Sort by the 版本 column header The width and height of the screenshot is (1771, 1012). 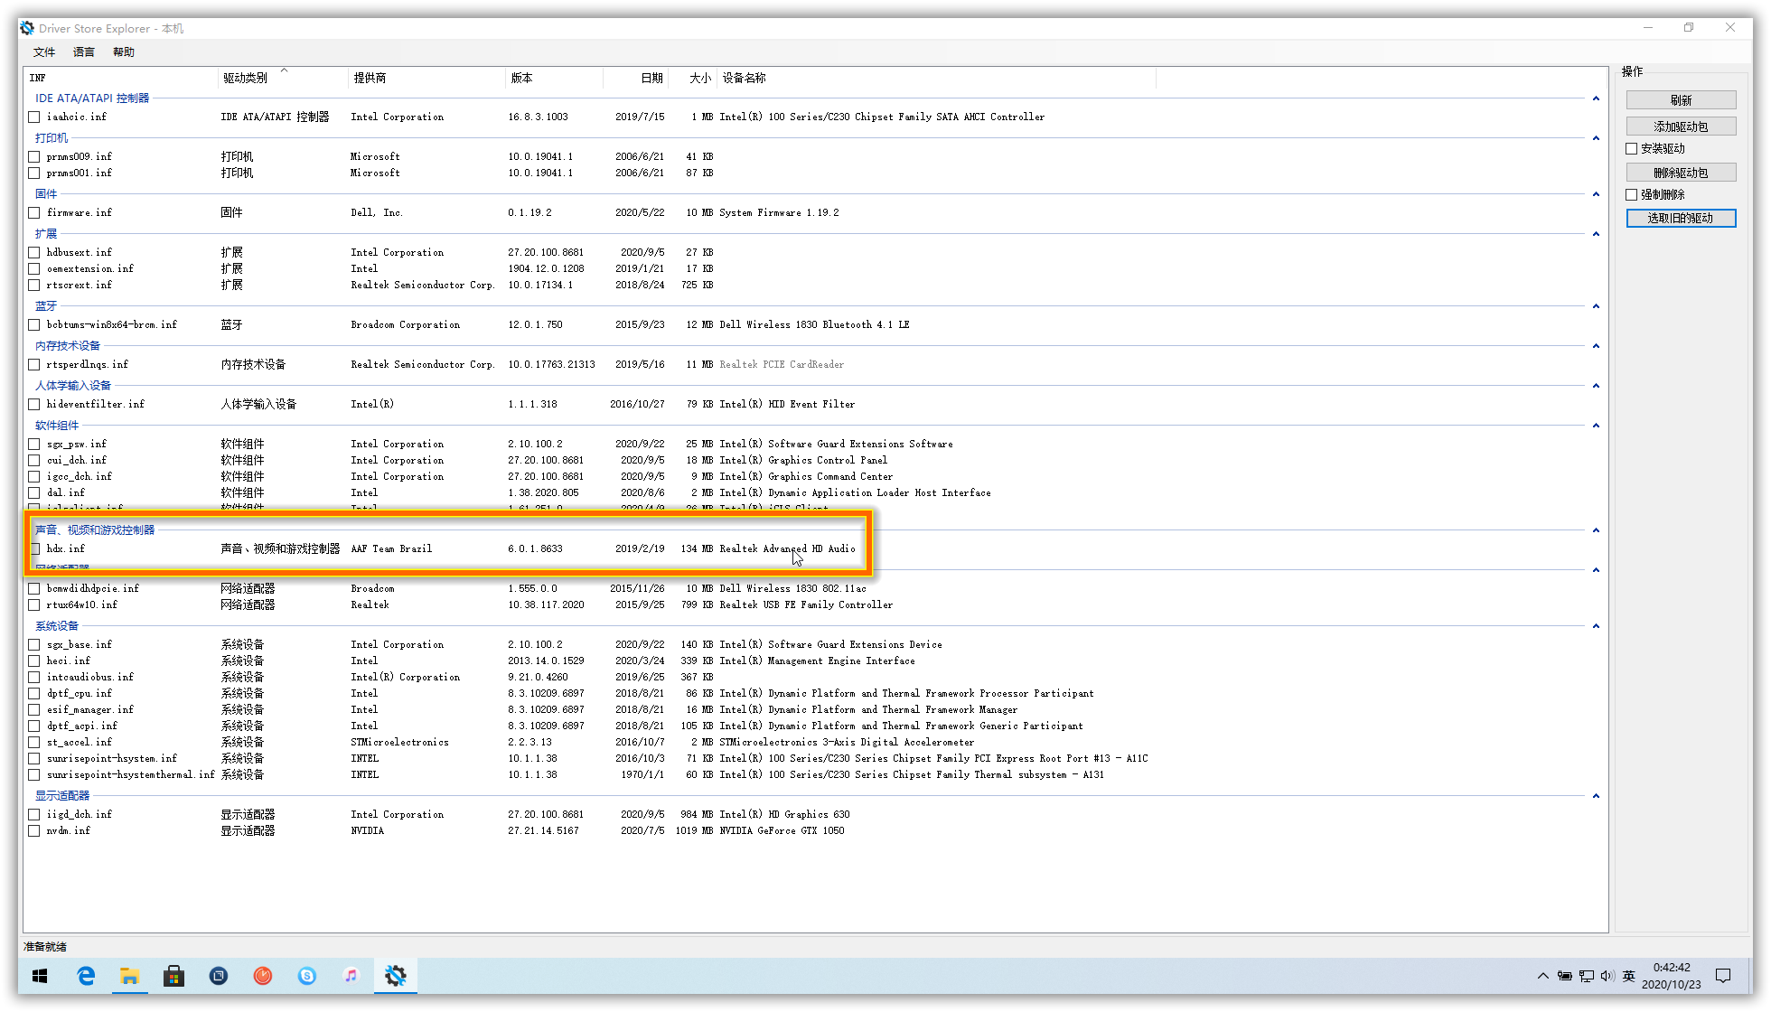(x=554, y=79)
